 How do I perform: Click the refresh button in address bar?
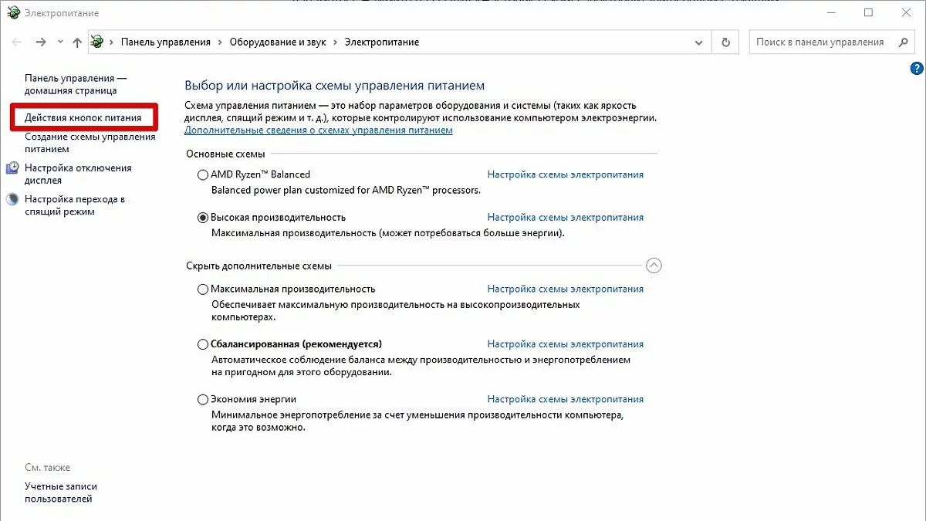pyautogui.click(x=725, y=42)
